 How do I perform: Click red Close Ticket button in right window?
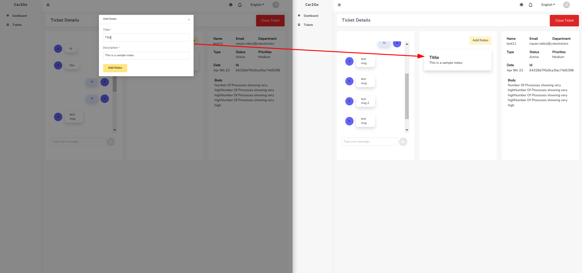pos(564,21)
